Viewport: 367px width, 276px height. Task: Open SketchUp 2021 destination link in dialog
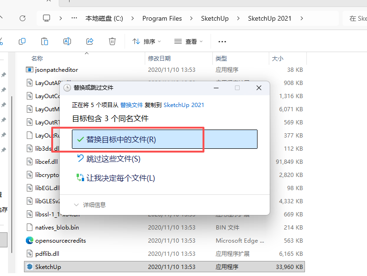(184, 105)
